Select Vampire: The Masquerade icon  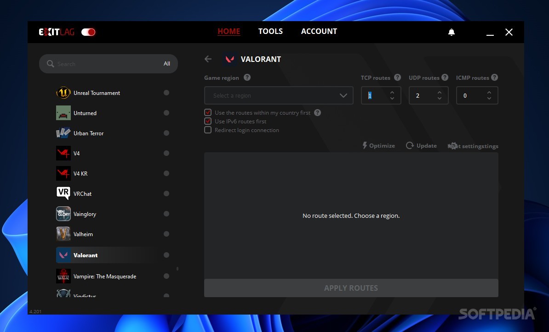point(63,276)
